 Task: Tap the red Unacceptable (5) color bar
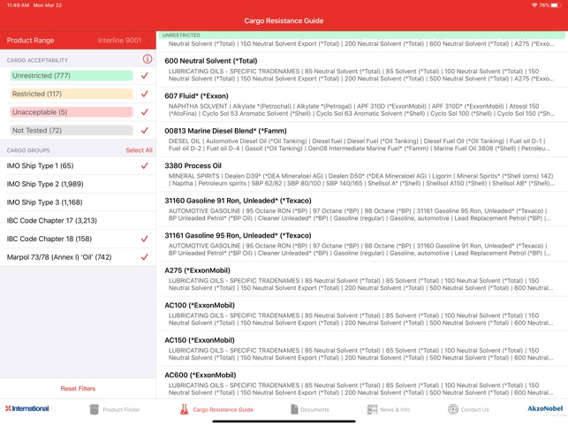coord(72,112)
